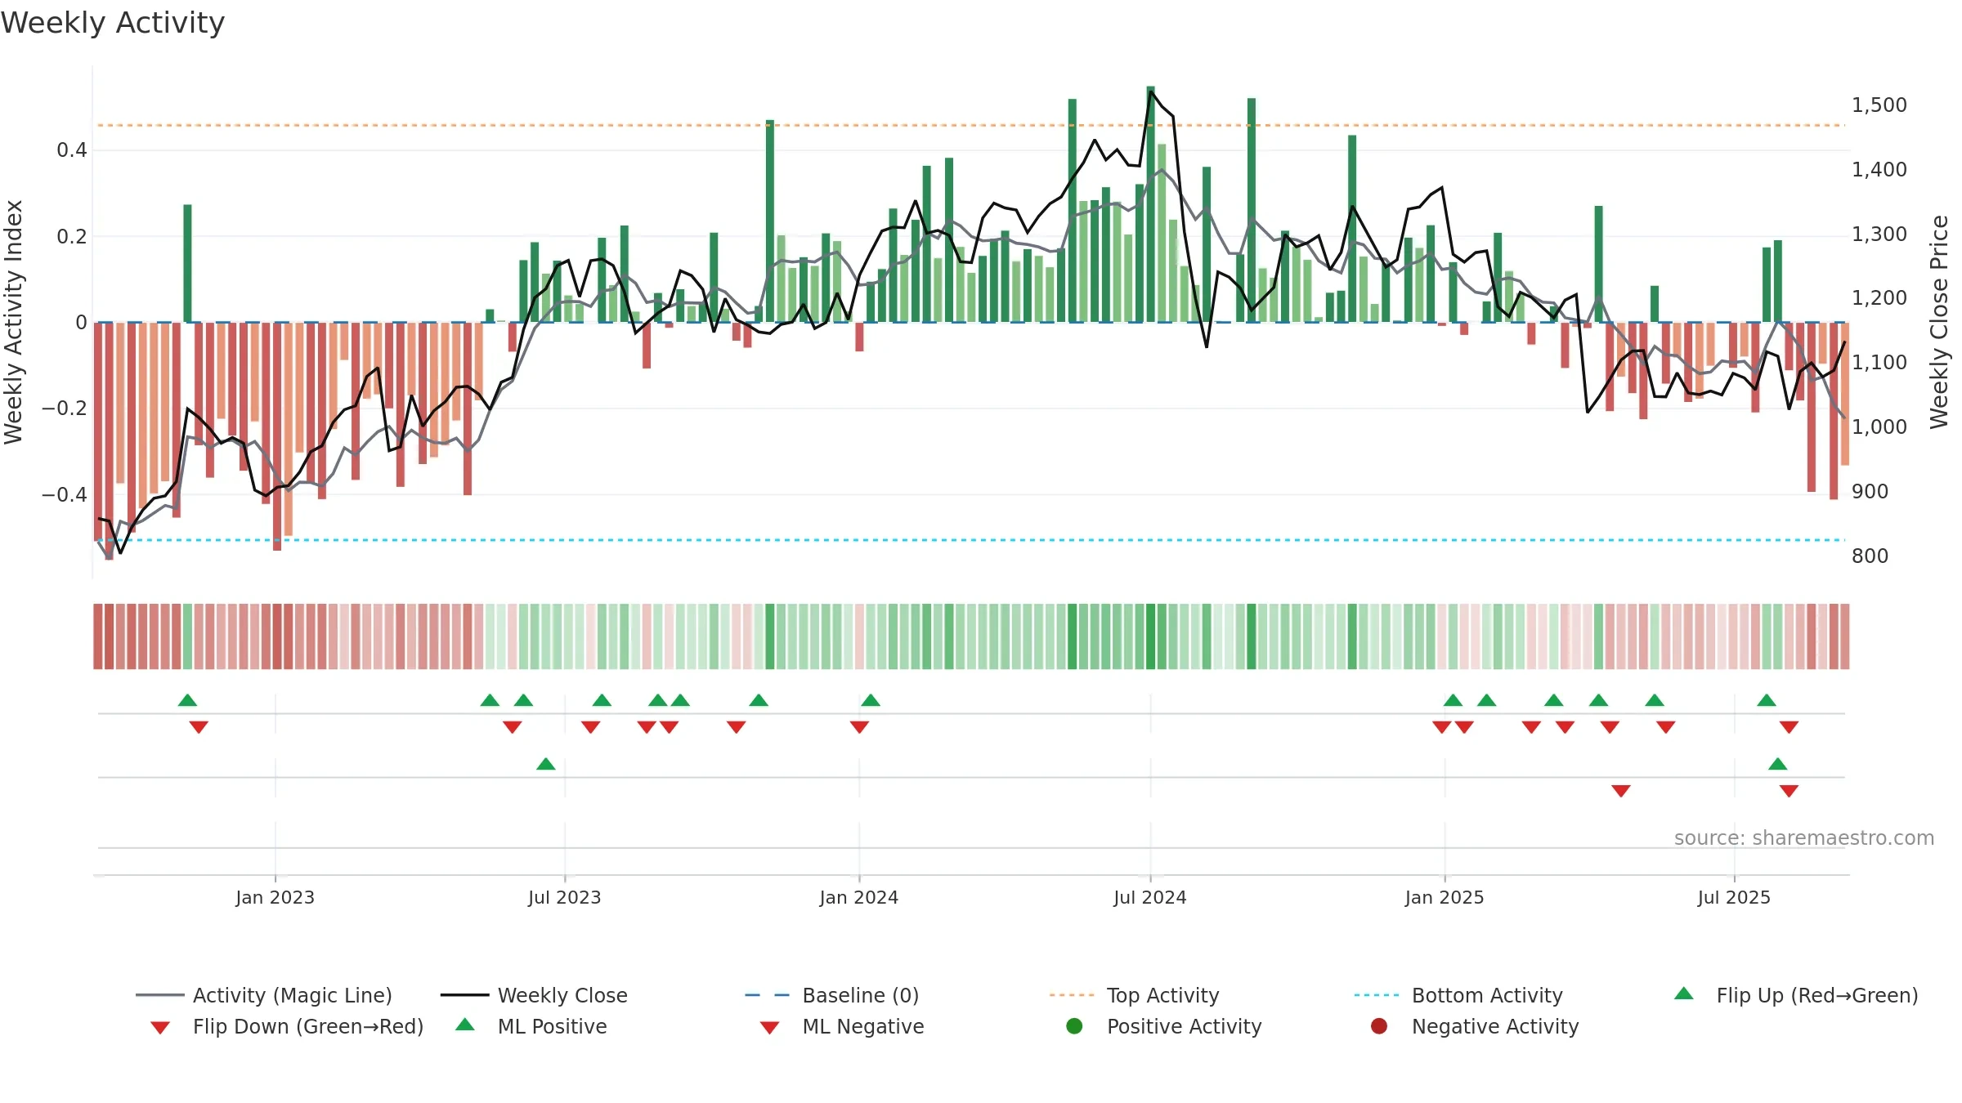Screen dimensions: 1962x1103
Task: Click green triangle icon beside ML Positive legend
Action: coord(464,1025)
